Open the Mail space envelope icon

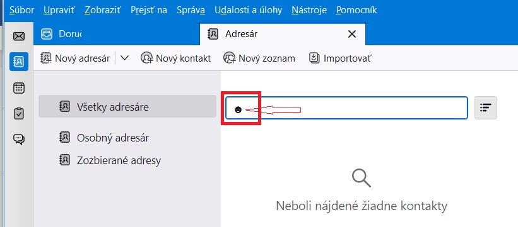[19, 36]
